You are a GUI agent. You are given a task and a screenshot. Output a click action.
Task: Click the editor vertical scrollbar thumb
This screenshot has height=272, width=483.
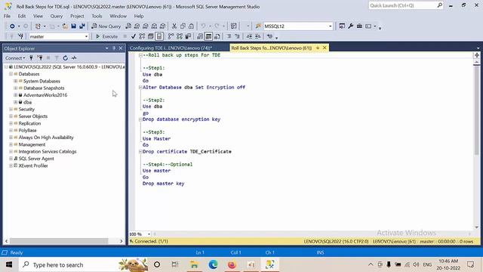click(x=476, y=110)
